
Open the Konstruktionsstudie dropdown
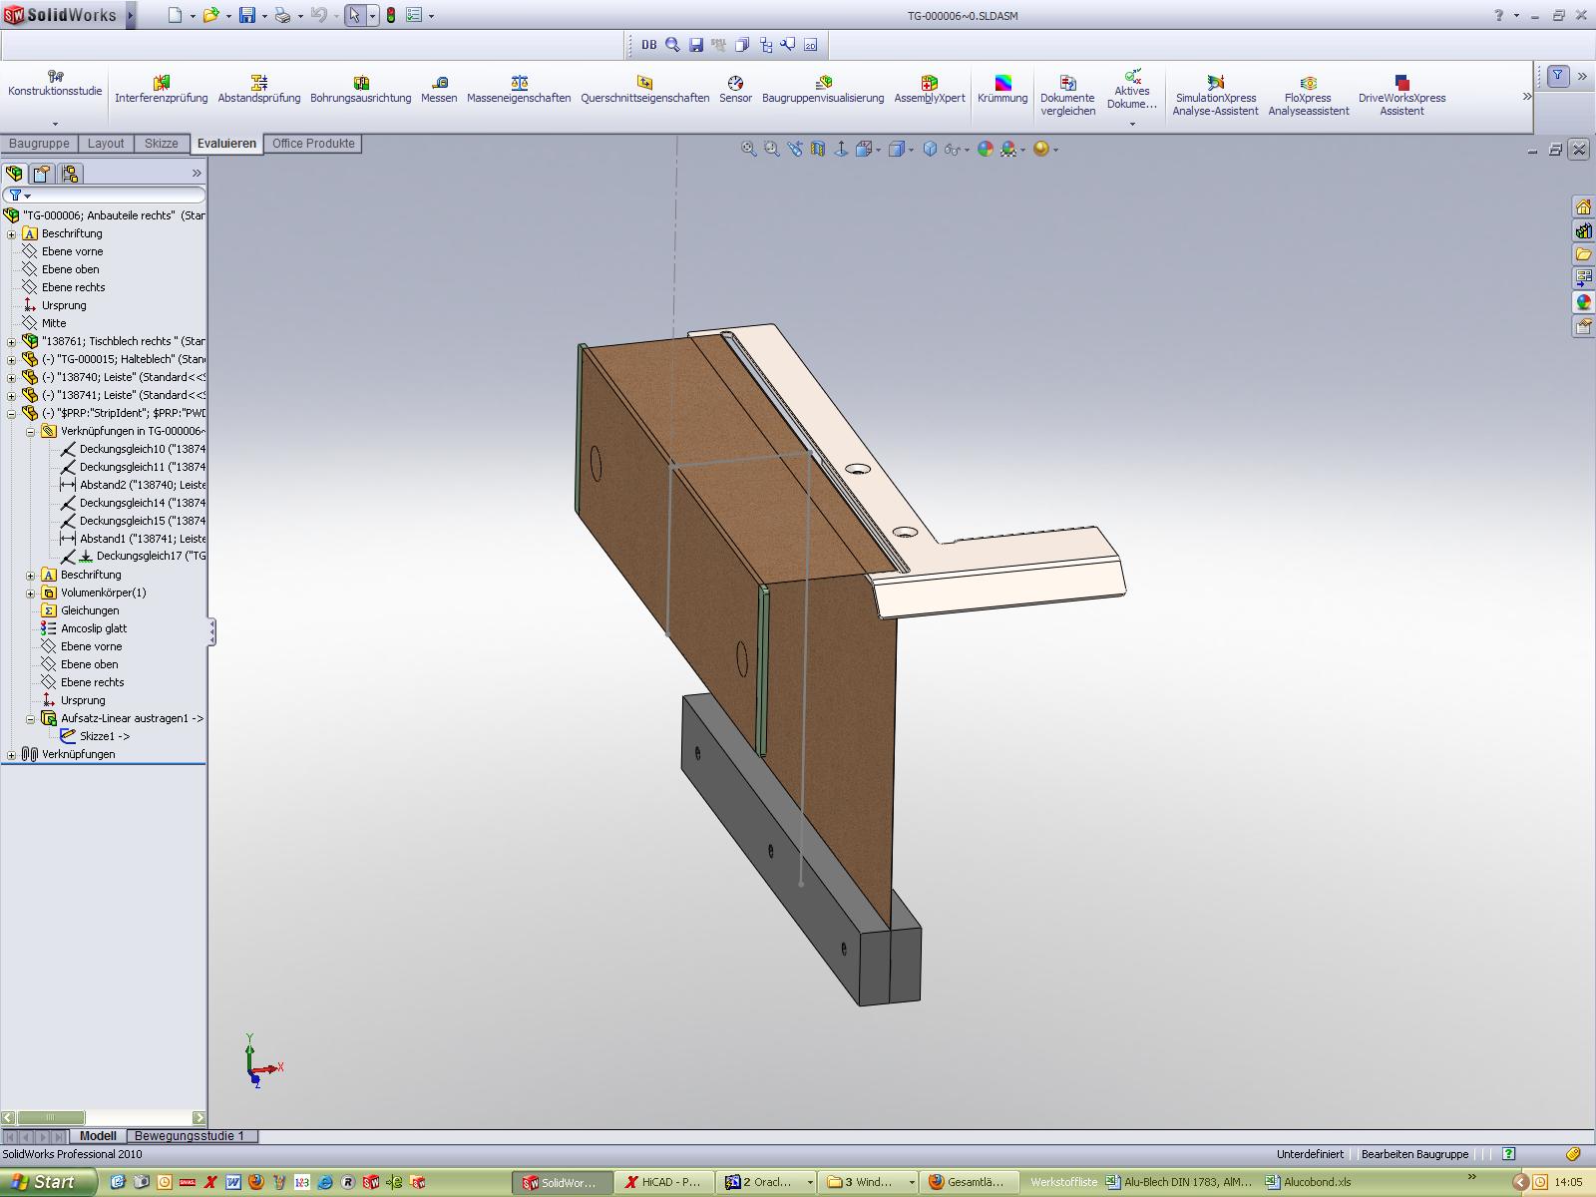pos(55,124)
